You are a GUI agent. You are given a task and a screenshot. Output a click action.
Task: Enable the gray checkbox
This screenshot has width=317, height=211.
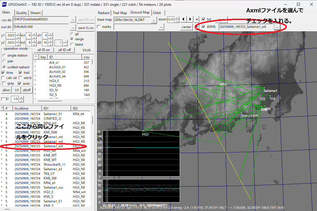(x=3, y=83)
